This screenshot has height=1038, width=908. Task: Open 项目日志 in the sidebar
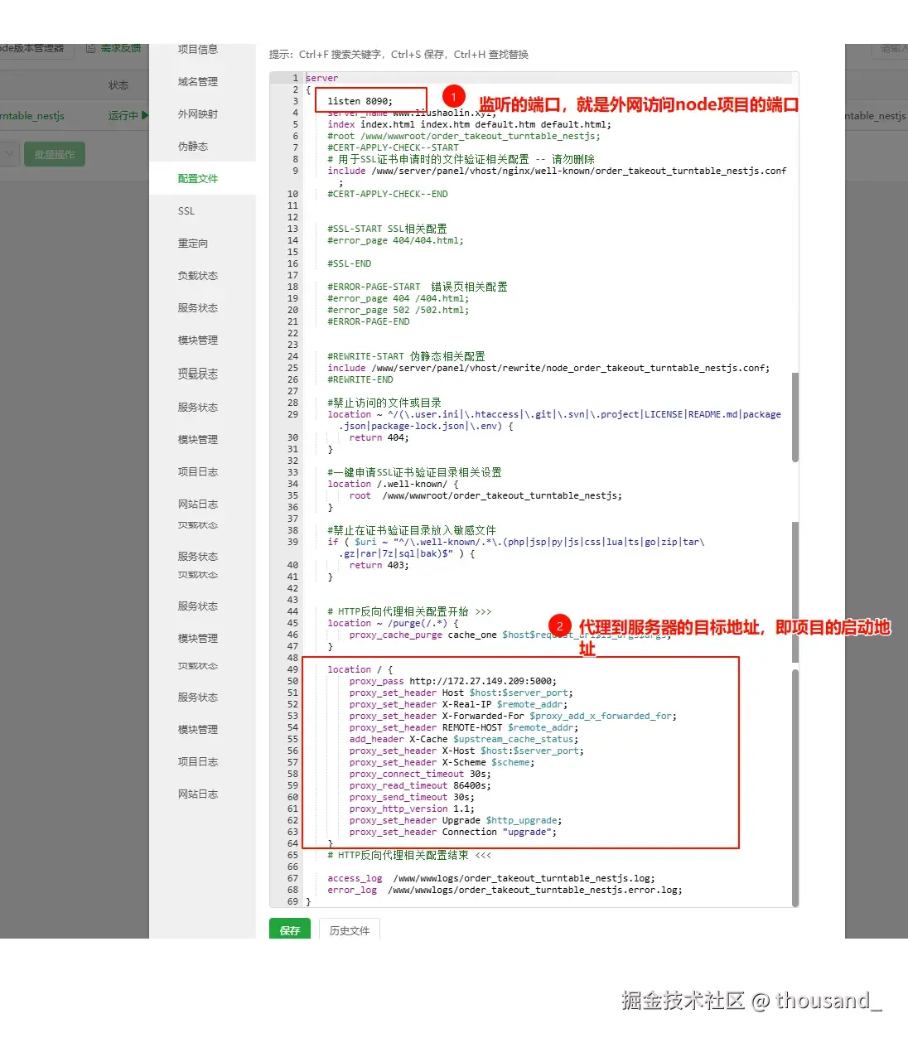coord(197,471)
